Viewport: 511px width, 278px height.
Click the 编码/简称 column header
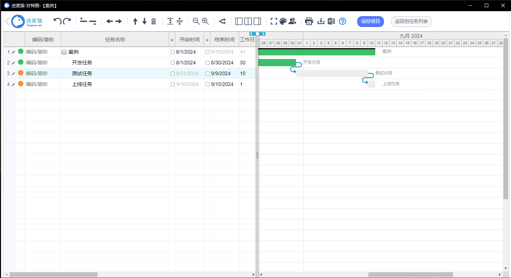click(43, 40)
